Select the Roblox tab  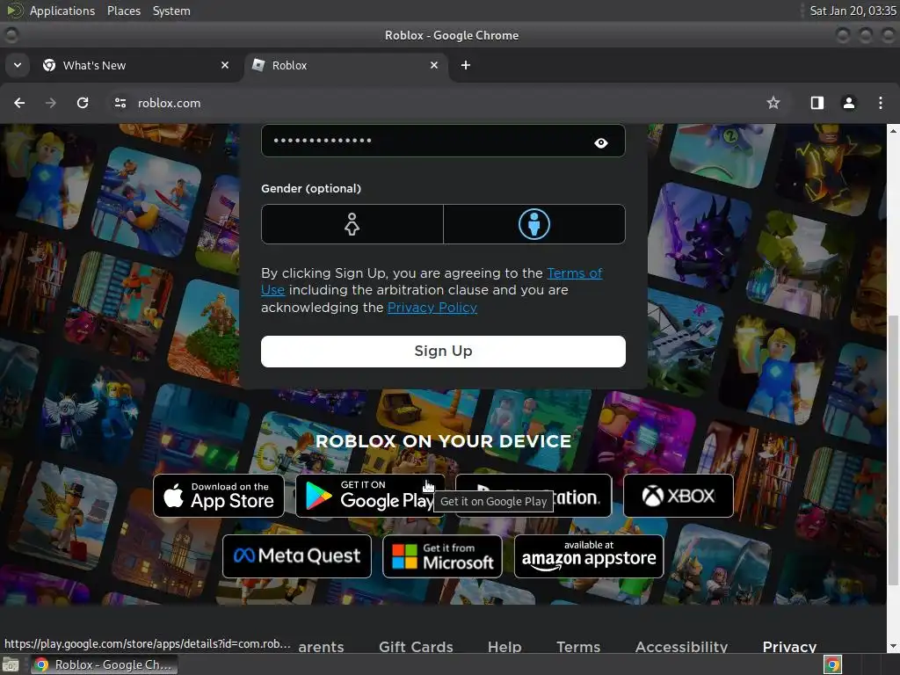coord(345,65)
